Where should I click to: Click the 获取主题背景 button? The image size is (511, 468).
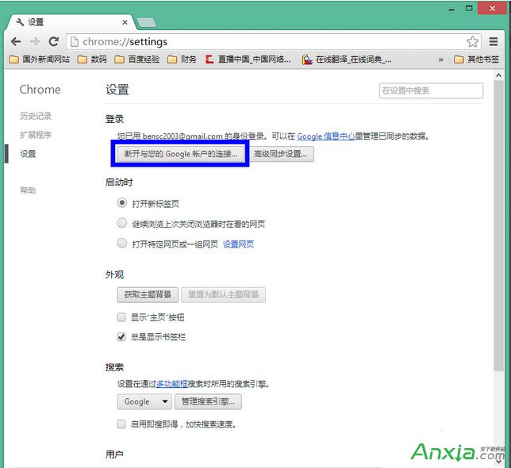click(x=148, y=295)
